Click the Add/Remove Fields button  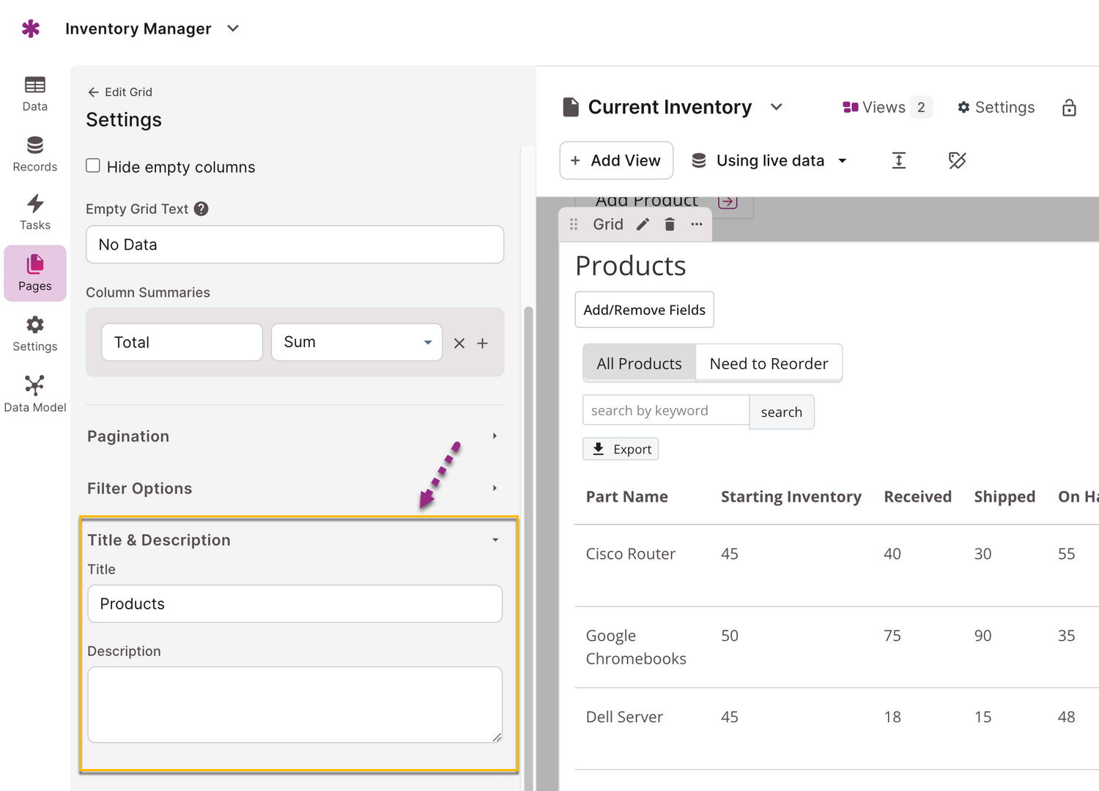[x=644, y=310]
